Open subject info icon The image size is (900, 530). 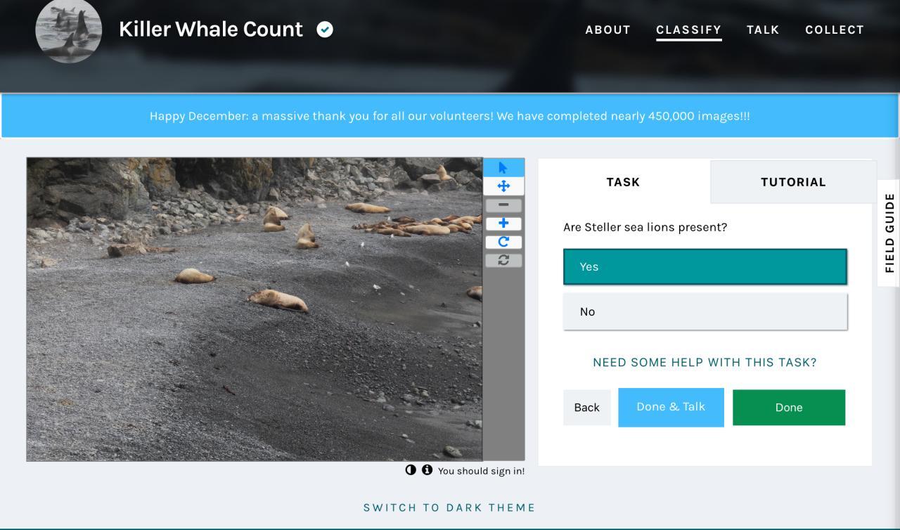click(x=427, y=470)
